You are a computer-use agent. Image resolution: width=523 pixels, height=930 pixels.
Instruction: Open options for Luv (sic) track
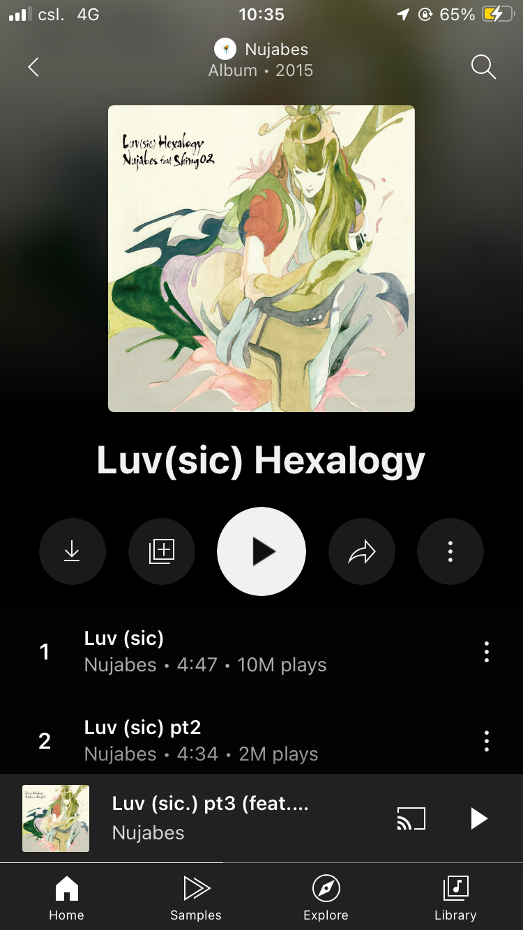(x=487, y=652)
